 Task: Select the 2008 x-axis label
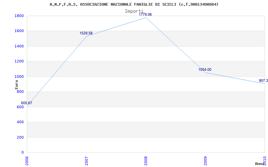(146, 161)
